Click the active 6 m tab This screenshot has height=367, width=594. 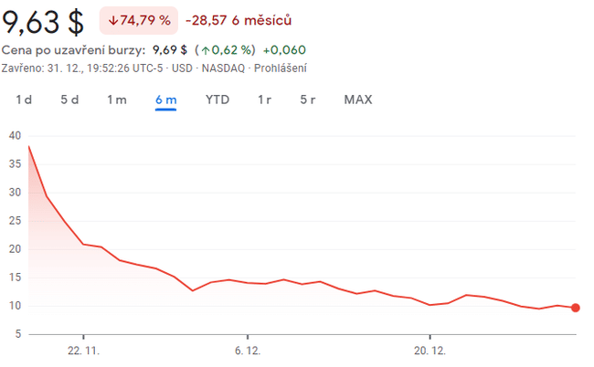pos(165,100)
